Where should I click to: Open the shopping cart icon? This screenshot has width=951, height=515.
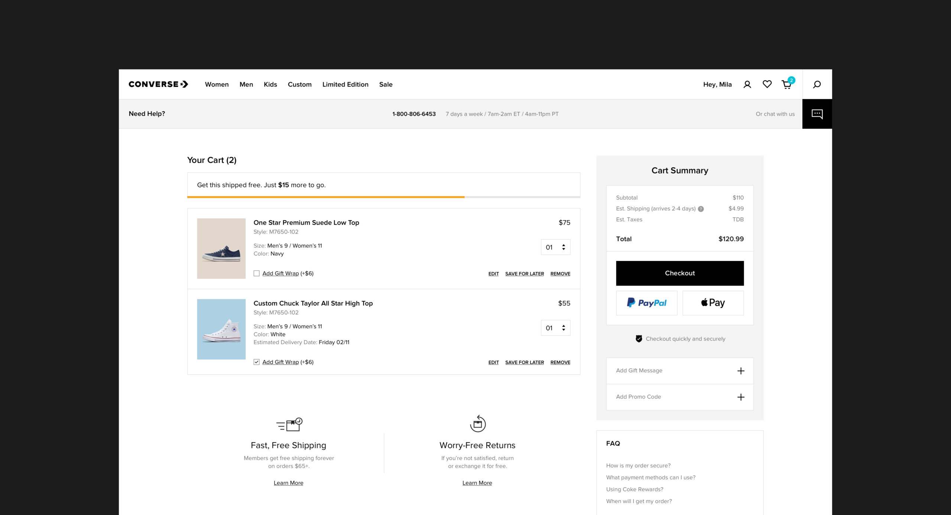coord(787,84)
